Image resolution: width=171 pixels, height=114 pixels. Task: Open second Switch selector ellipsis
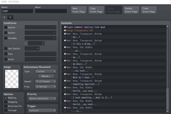pos(54,33)
